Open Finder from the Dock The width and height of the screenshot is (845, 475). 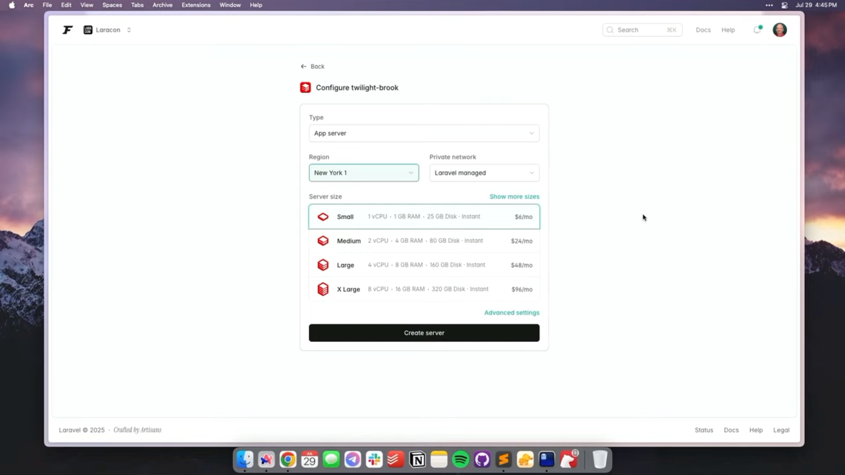[245, 460]
